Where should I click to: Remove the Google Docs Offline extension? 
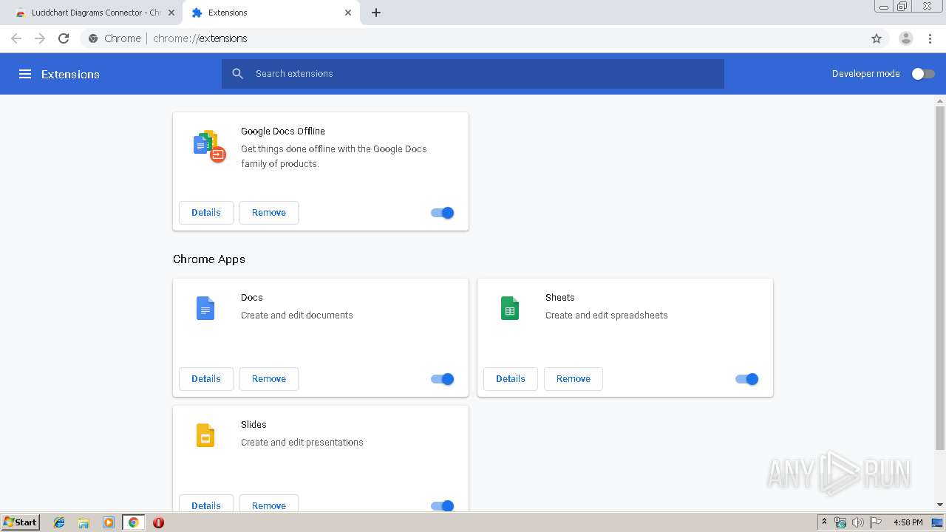coord(269,213)
